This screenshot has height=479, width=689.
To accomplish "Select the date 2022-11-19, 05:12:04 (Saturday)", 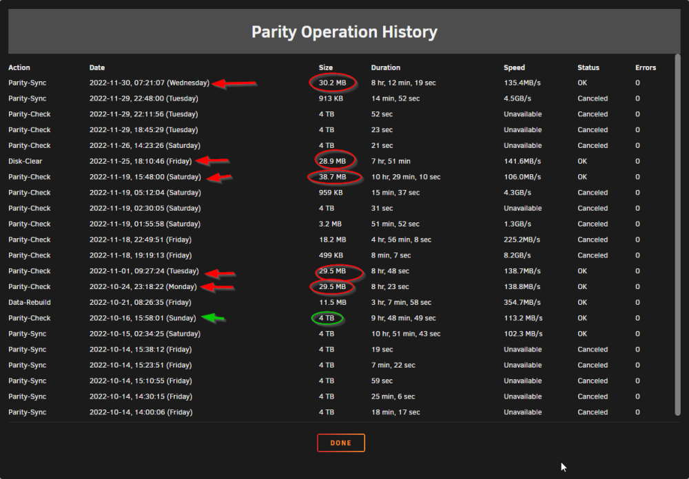I will point(145,193).
